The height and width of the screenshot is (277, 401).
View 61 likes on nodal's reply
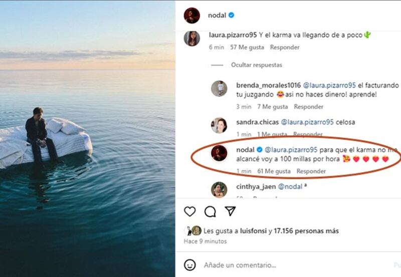[x=274, y=171]
